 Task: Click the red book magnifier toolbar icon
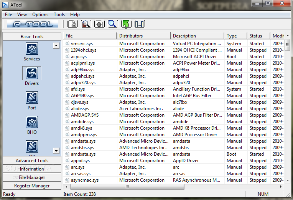point(86,24)
